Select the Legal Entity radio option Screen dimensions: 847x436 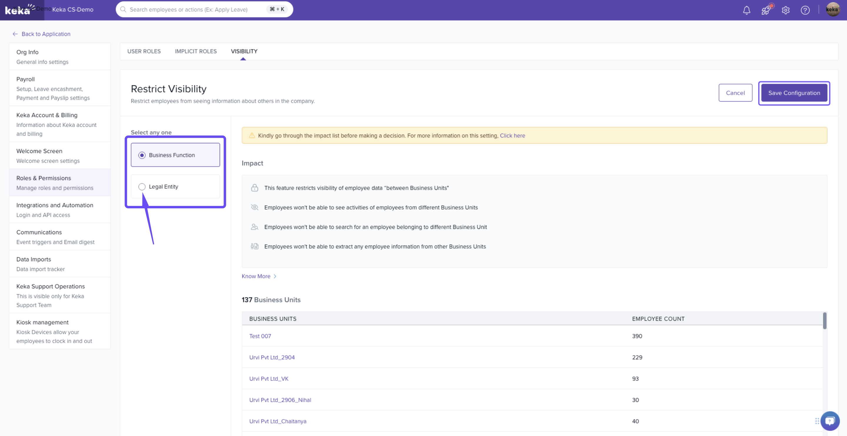[142, 187]
